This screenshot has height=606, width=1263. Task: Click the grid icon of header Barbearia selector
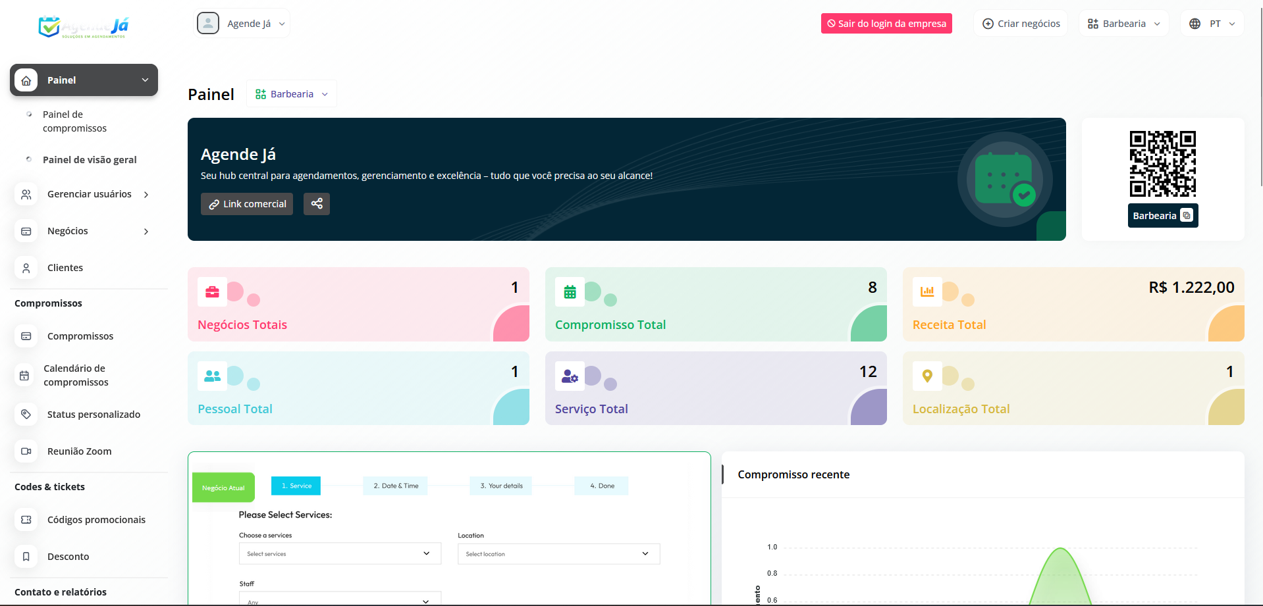coord(1093,24)
